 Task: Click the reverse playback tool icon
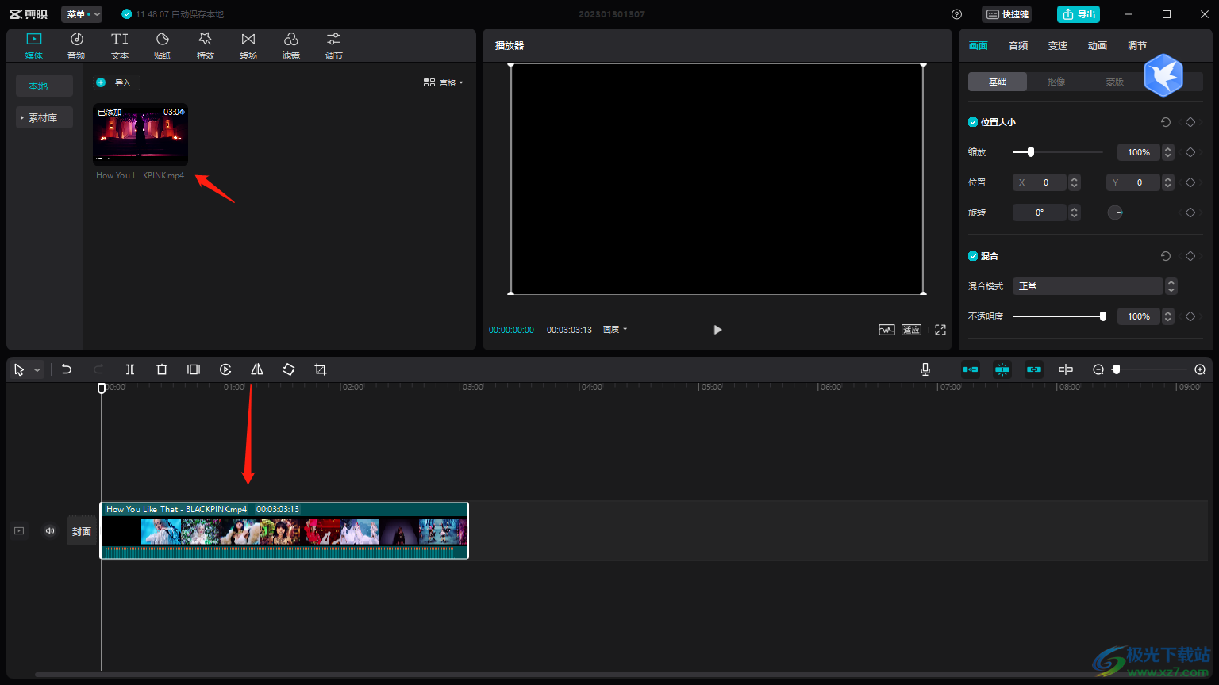tap(225, 369)
